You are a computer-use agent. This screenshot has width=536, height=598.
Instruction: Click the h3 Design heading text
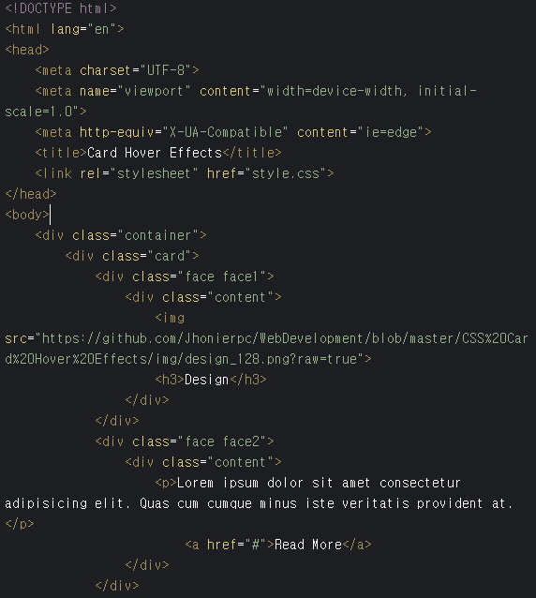coord(206,380)
